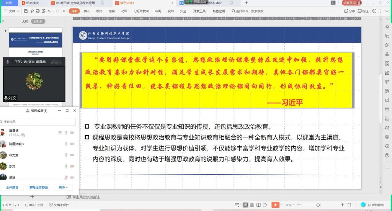Start slideshow with orange play button

pos(275,205)
